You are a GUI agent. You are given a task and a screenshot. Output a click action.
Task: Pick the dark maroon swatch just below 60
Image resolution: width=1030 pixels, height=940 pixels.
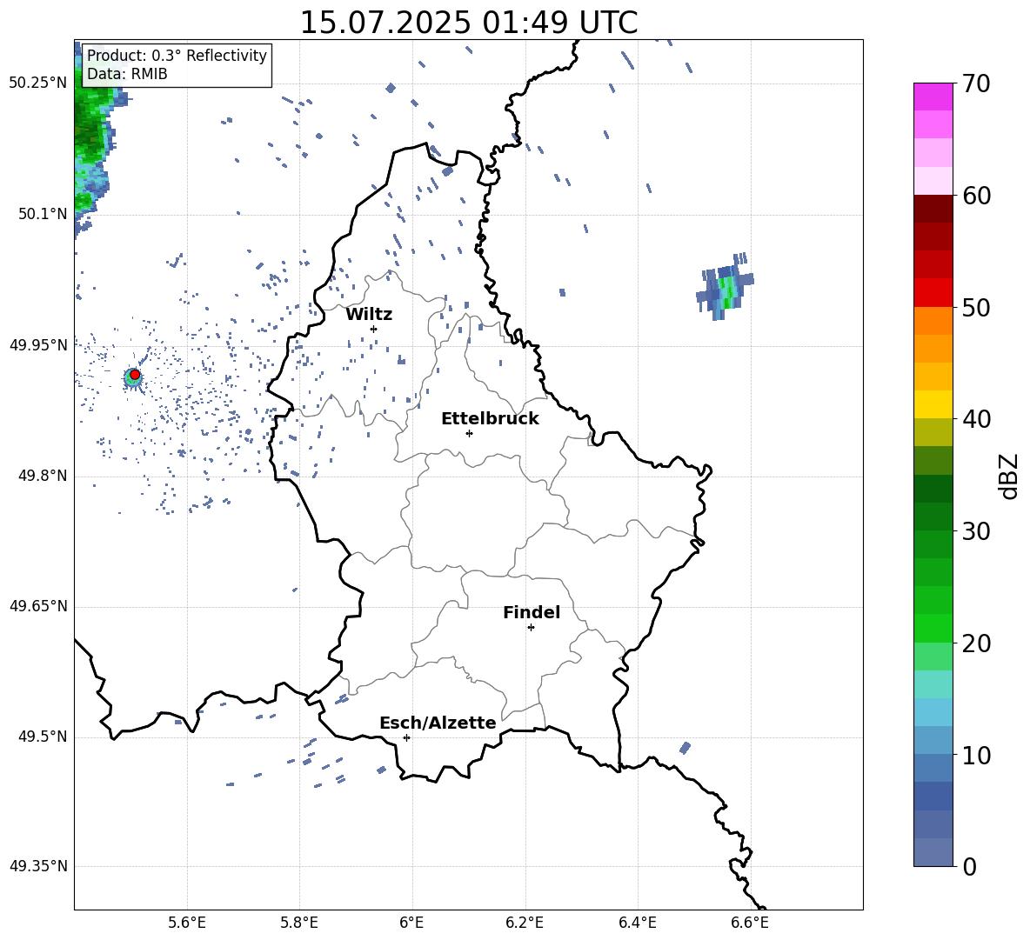click(x=933, y=209)
